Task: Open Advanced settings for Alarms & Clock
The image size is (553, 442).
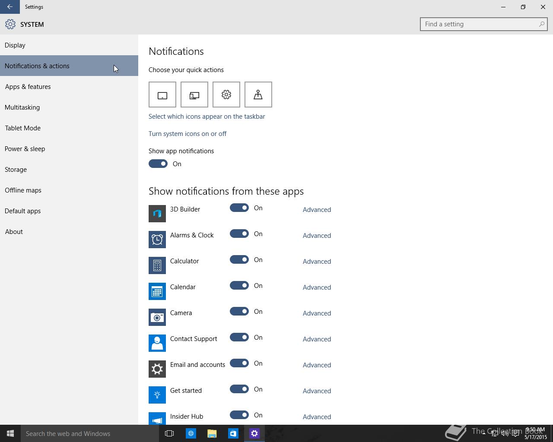Action: [317, 235]
